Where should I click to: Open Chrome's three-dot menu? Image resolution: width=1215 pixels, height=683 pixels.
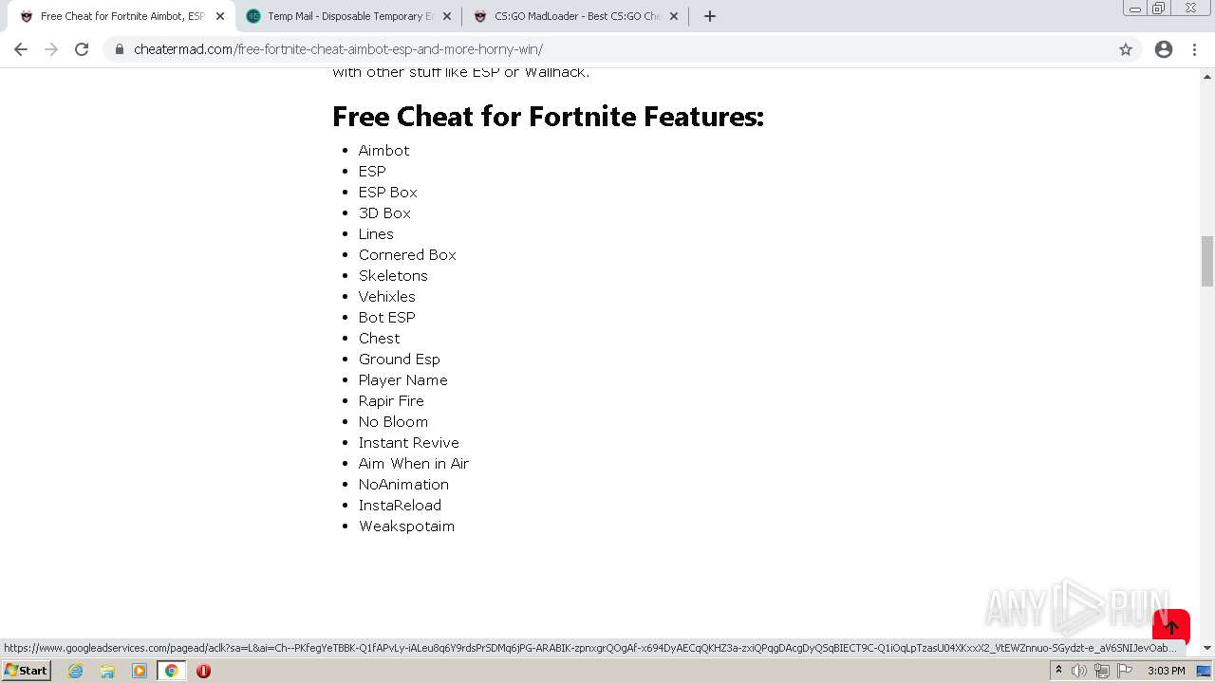click(1194, 49)
